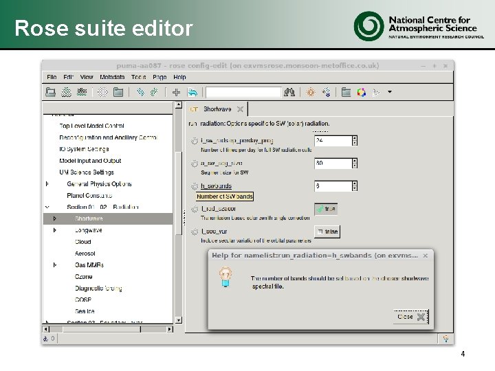Select IO System Settings item
Image resolution: width=495 pixels, height=371 pixels.
[84, 149]
